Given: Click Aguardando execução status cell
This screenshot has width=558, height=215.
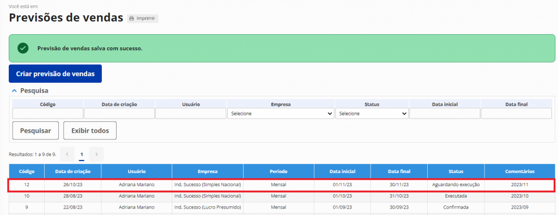Looking at the screenshot, I should click(x=456, y=185).
